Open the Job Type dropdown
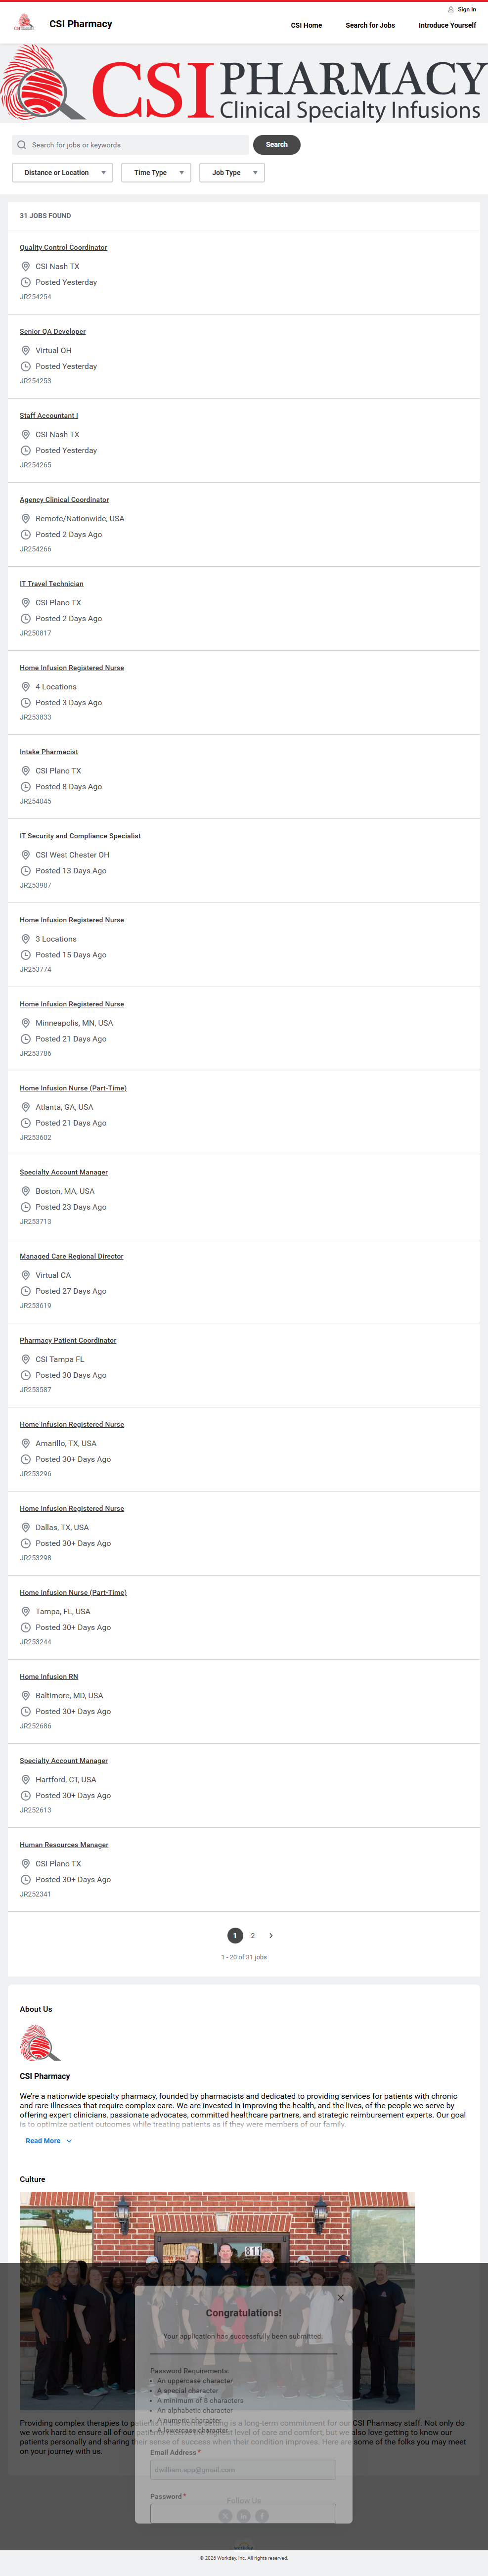This screenshot has width=488, height=2576. tap(232, 173)
